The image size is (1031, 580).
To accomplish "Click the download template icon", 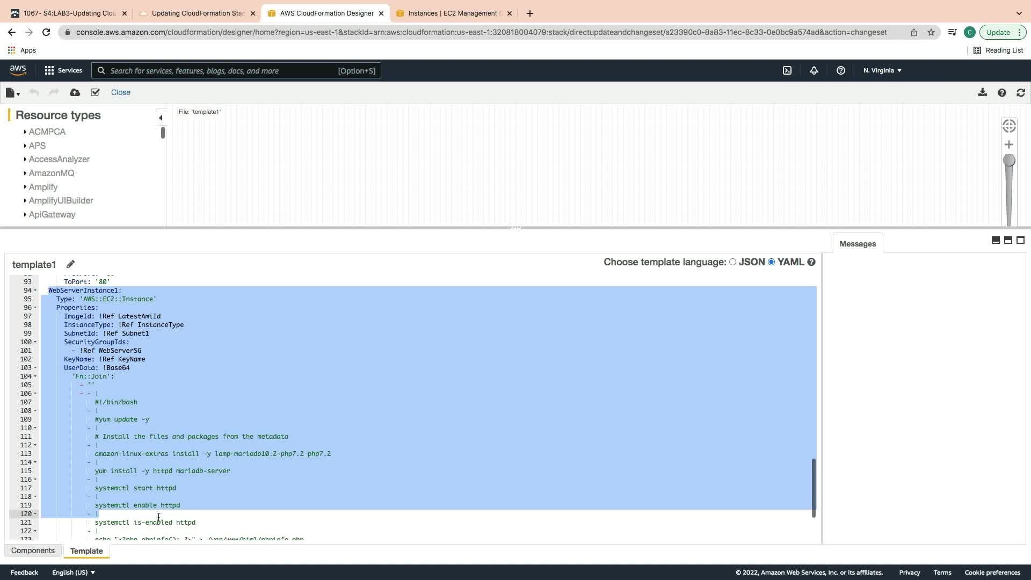I will pos(982,92).
